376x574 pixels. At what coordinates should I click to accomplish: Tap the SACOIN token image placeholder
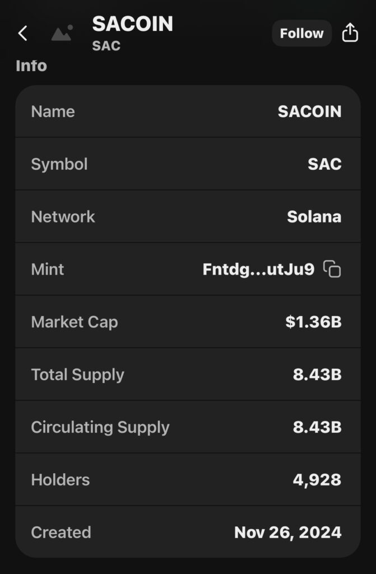click(62, 34)
